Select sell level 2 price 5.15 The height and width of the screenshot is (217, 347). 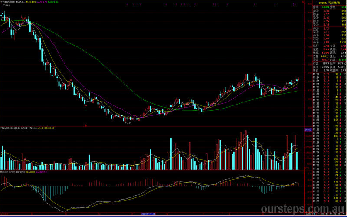pyautogui.click(x=326, y=21)
